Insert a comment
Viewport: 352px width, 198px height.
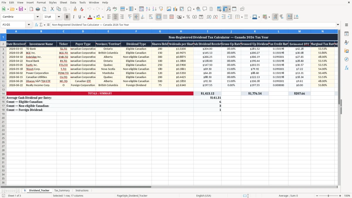coord(205,9)
